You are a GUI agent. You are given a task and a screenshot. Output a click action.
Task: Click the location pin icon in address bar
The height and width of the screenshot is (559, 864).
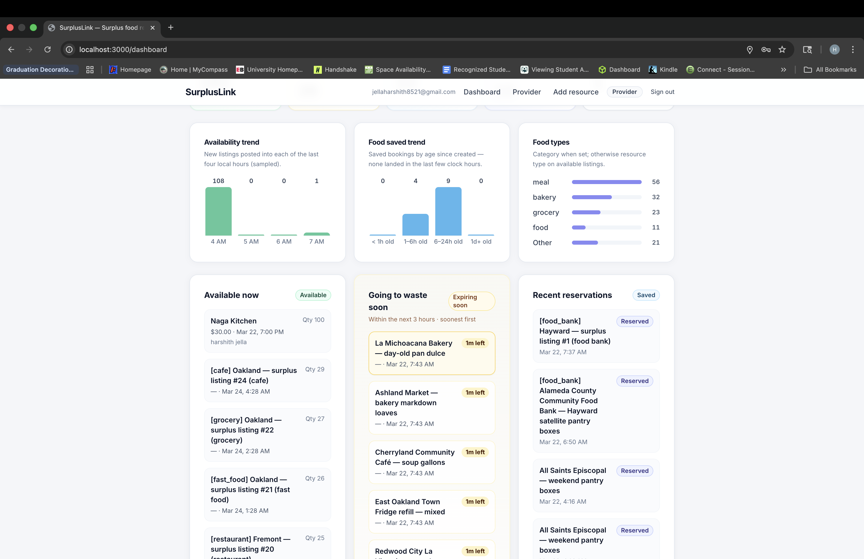749,49
